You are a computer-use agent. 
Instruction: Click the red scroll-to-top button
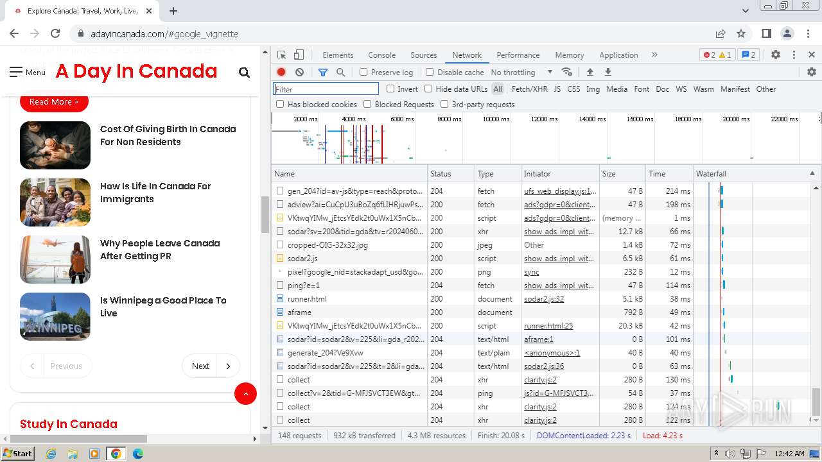pyautogui.click(x=245, y=394)
